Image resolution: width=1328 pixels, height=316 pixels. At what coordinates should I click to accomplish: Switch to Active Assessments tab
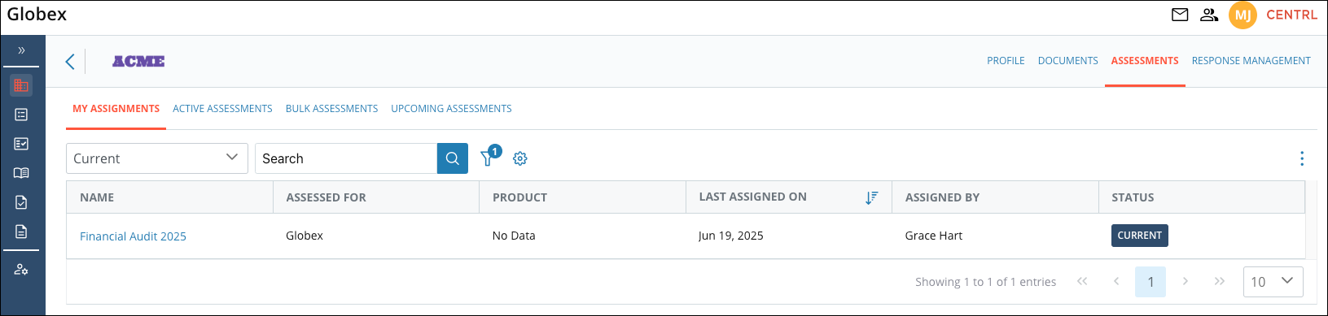point(222,109)
